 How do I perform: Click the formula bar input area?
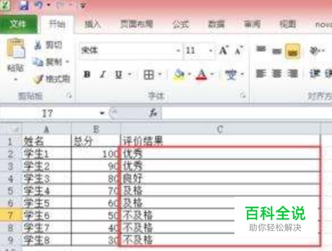pos(247,114)
